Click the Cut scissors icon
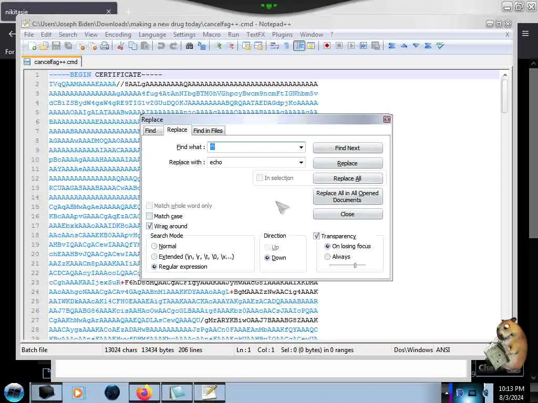The height and width of the screenshot is (403, 538). (120, 46)
